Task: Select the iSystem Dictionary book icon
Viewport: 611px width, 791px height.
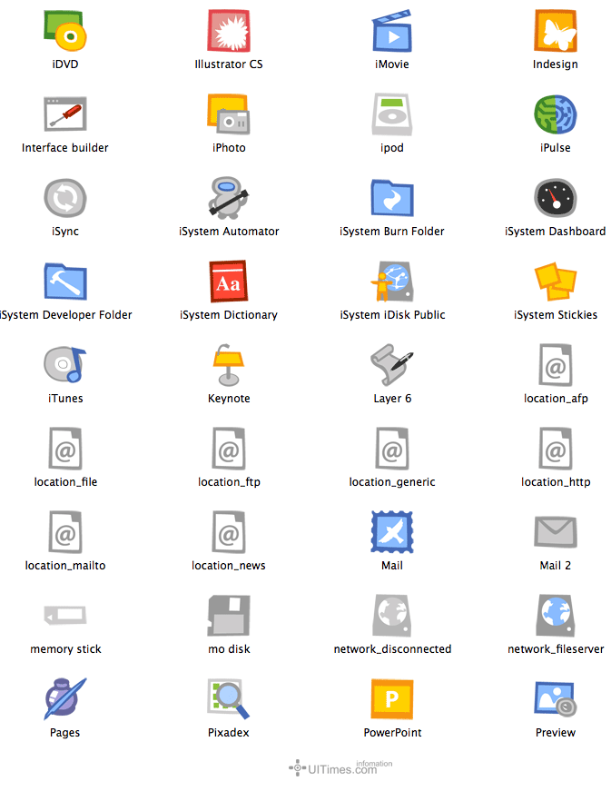Action: 229,282
